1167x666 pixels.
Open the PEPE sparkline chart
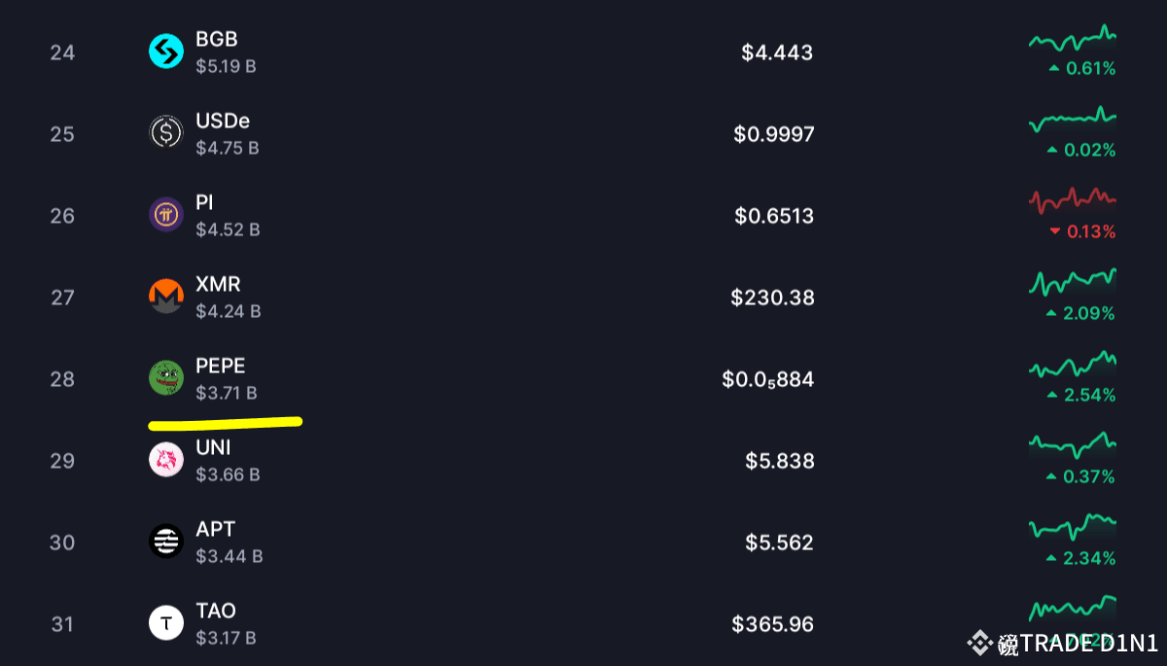point(1073,365)
